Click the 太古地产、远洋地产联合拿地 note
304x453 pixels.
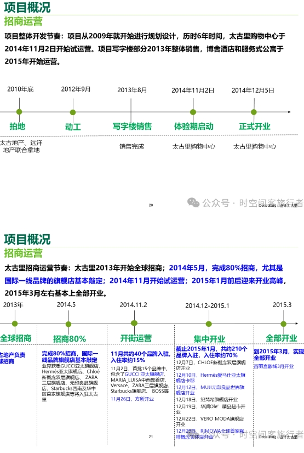[21, 146]
